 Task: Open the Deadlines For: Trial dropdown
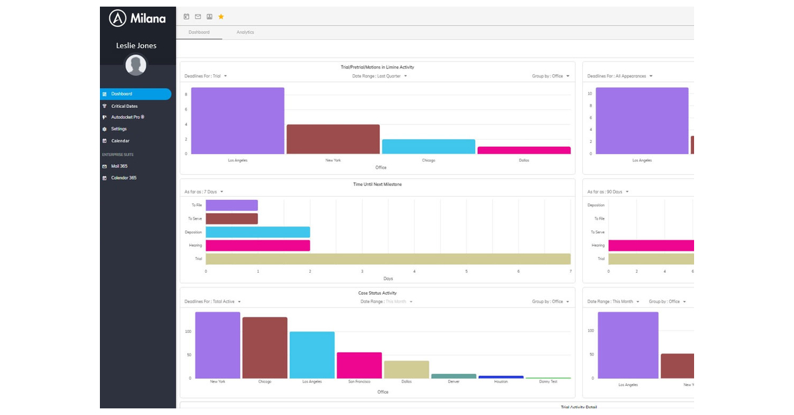pyautogui.click(x=206, y=75)
